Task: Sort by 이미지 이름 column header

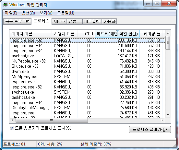Action: click(30, 34)
